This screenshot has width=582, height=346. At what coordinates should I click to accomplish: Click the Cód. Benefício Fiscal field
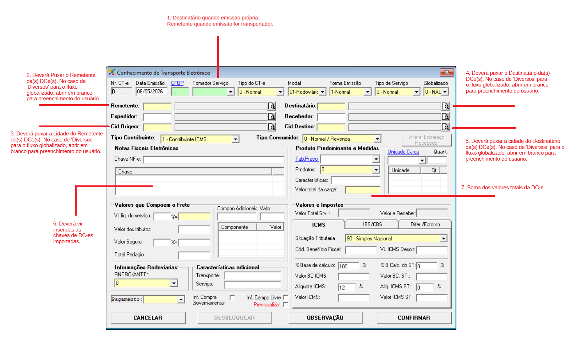[361, 250]
